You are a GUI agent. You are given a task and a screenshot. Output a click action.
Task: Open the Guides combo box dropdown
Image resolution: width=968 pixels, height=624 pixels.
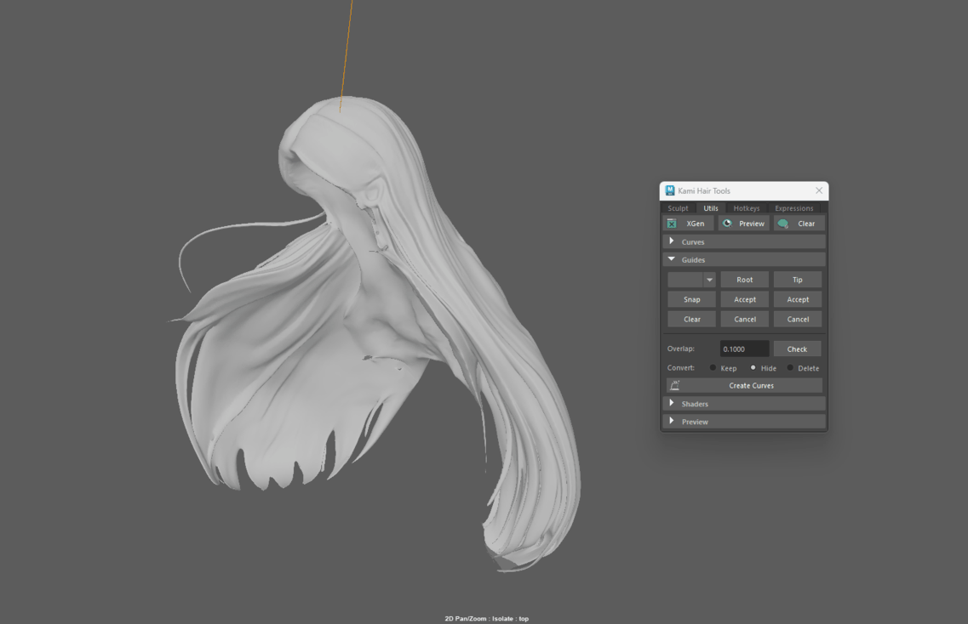click(709, 280)
